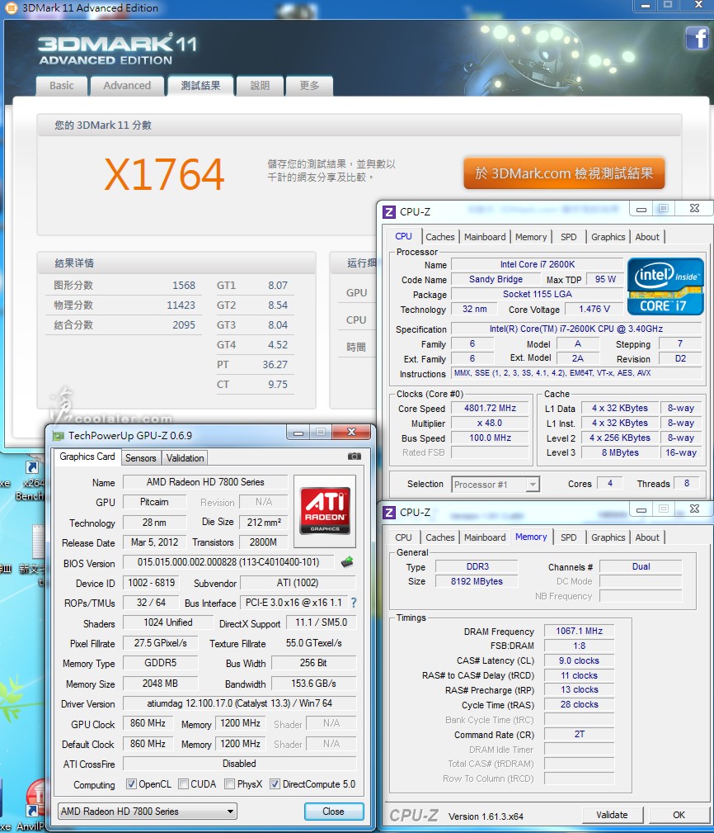The image size is (714, 833).
Task: Switch to the Basic tab in 3DMark
Action: [x=62, y=86]
